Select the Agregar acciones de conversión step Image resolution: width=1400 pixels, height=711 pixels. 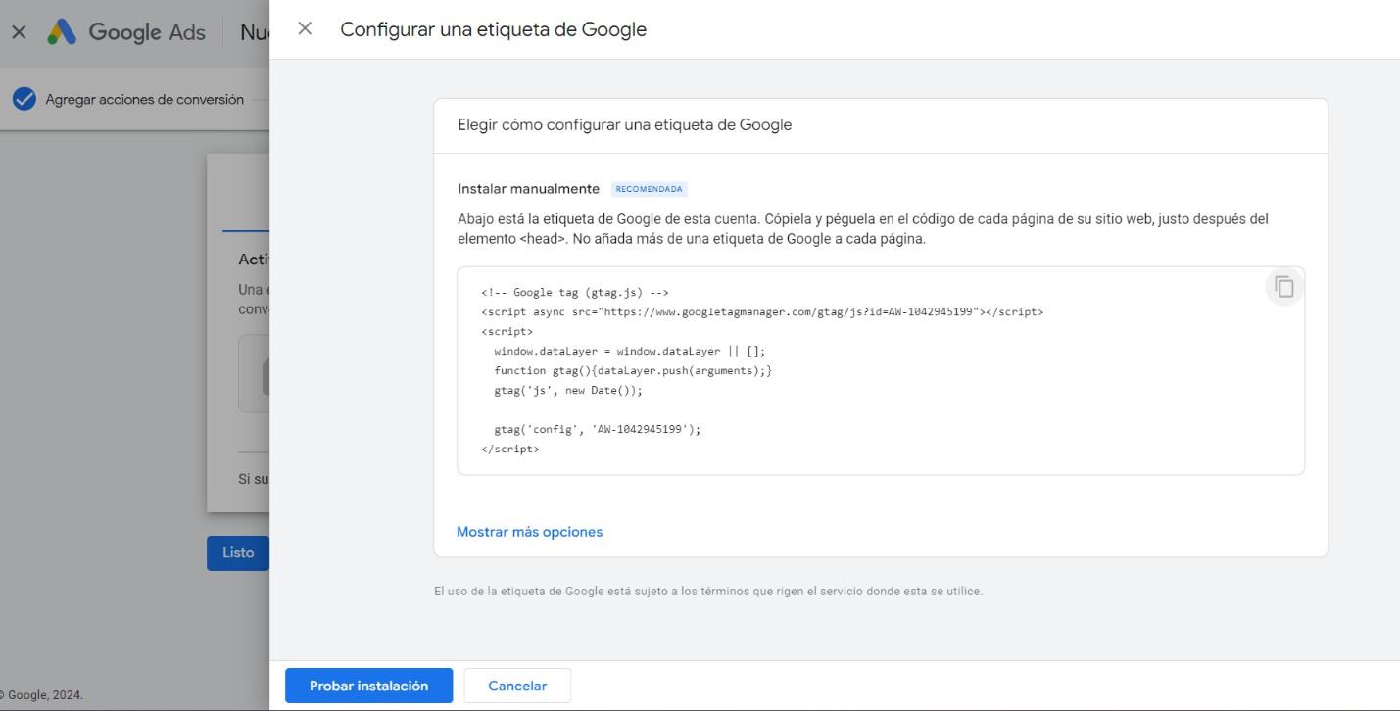tap(144, 99)
